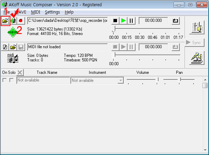
Task: Pause MIDI playback
Action: (131, 47)
